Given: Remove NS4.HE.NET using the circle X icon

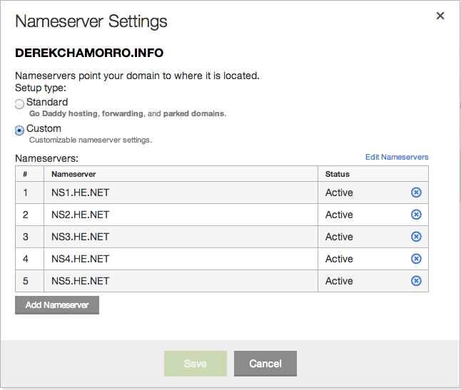Looking at the screenshot, I should pos(416,258).
